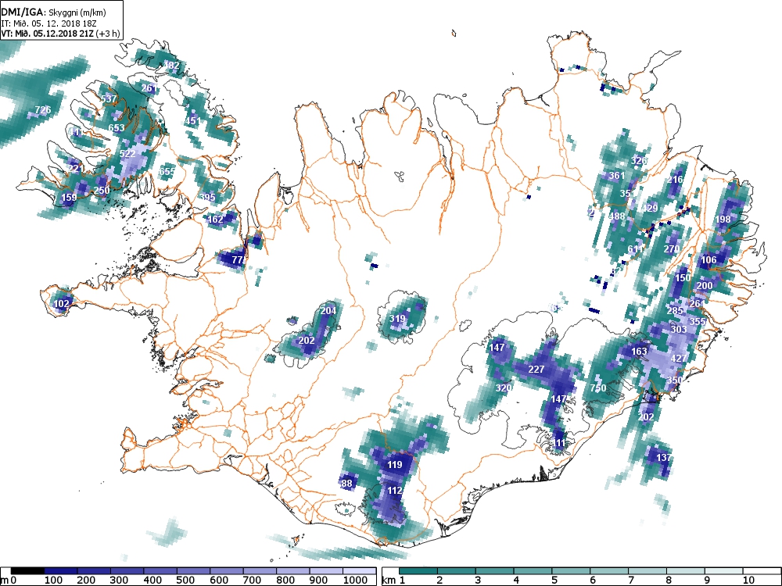Click the visibility value 221 on the map
Viewport: 782px width, 586px height.
[76, 169]
